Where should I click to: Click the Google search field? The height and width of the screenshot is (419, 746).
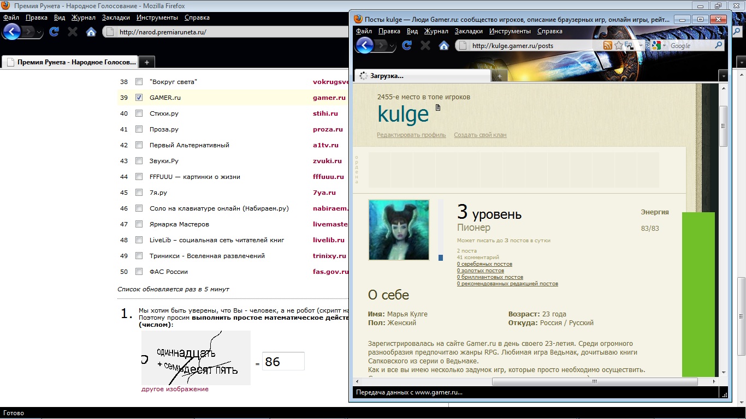click(691, 46)
